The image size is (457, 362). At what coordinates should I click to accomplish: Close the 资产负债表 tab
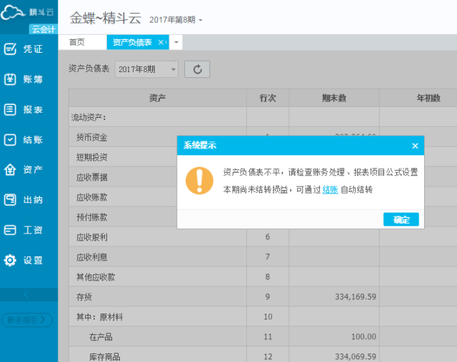tap(160, 43)
